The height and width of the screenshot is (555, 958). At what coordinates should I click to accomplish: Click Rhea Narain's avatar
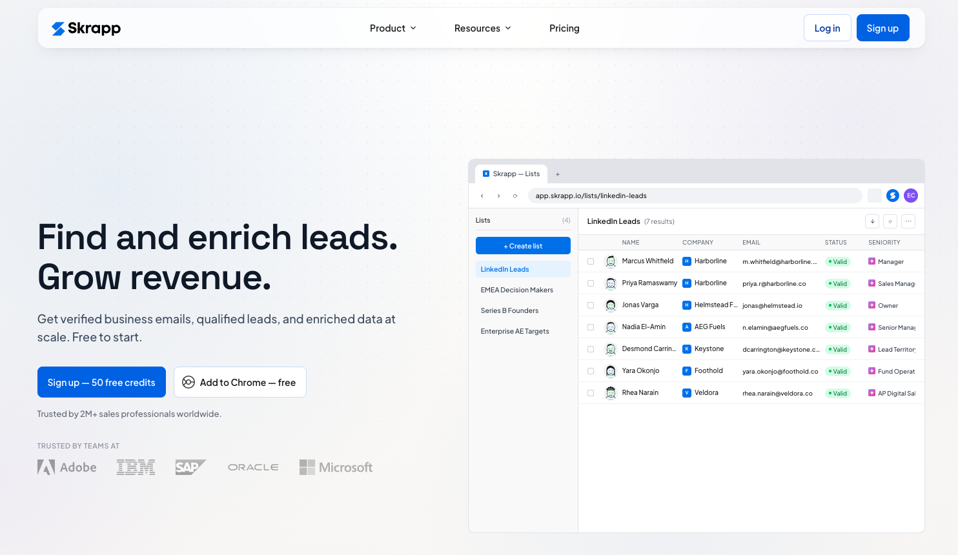tap(611, 393)
